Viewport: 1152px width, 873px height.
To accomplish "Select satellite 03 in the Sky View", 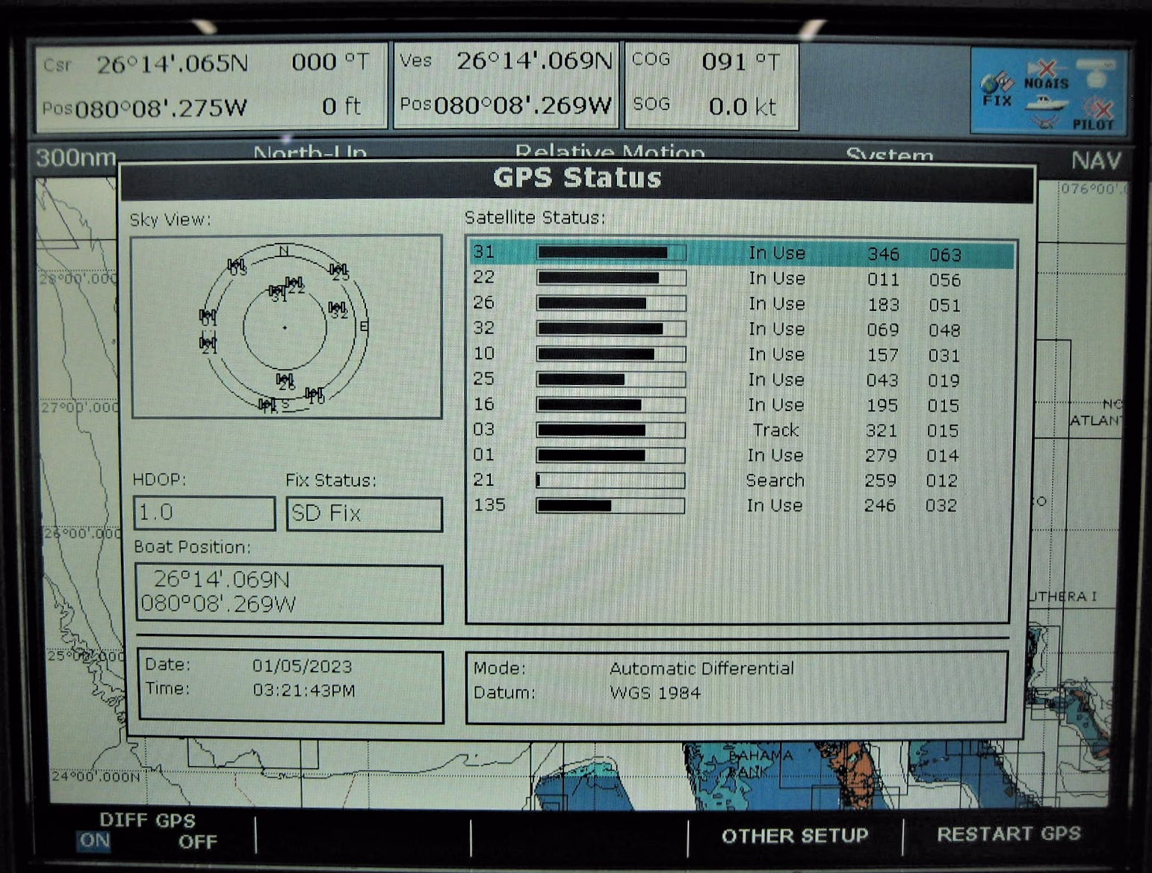I will coord(237,266).
